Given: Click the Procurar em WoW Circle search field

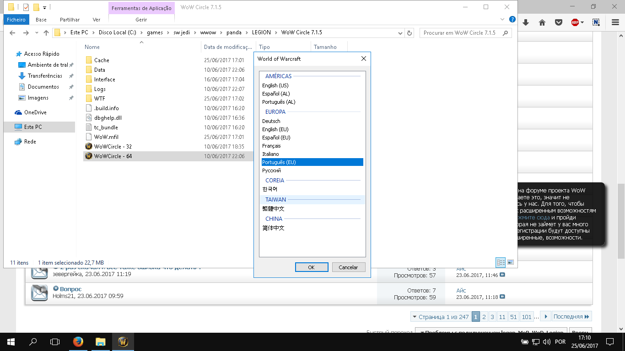Looking at the screenshot, I should pyautogui.click(x=461, y=33).
